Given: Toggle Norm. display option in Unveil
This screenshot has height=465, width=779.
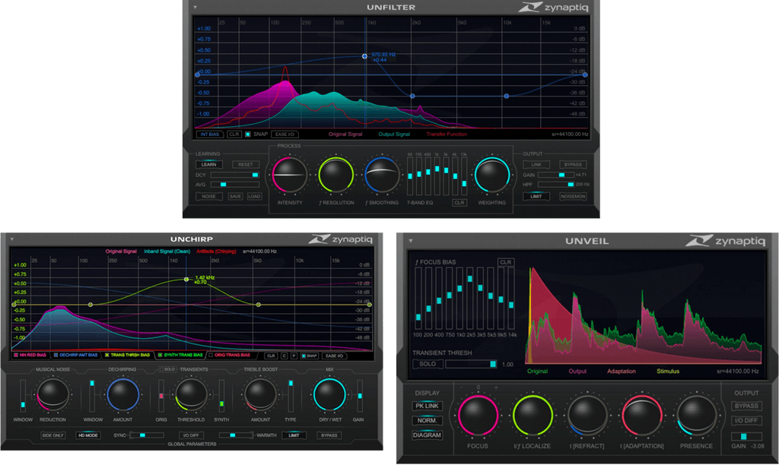Looking at the screenshot, I should coord(427,420).
